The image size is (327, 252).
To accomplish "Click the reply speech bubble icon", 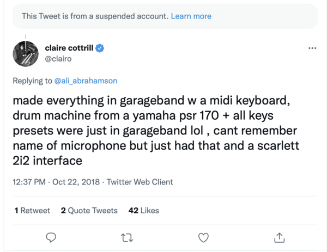I will [51, 237].
